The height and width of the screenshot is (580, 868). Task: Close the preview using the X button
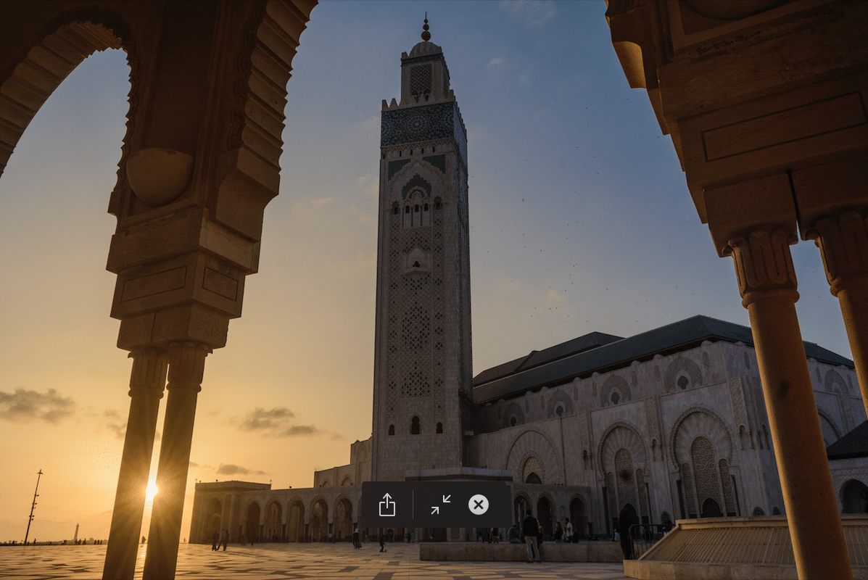click(479, 505)
